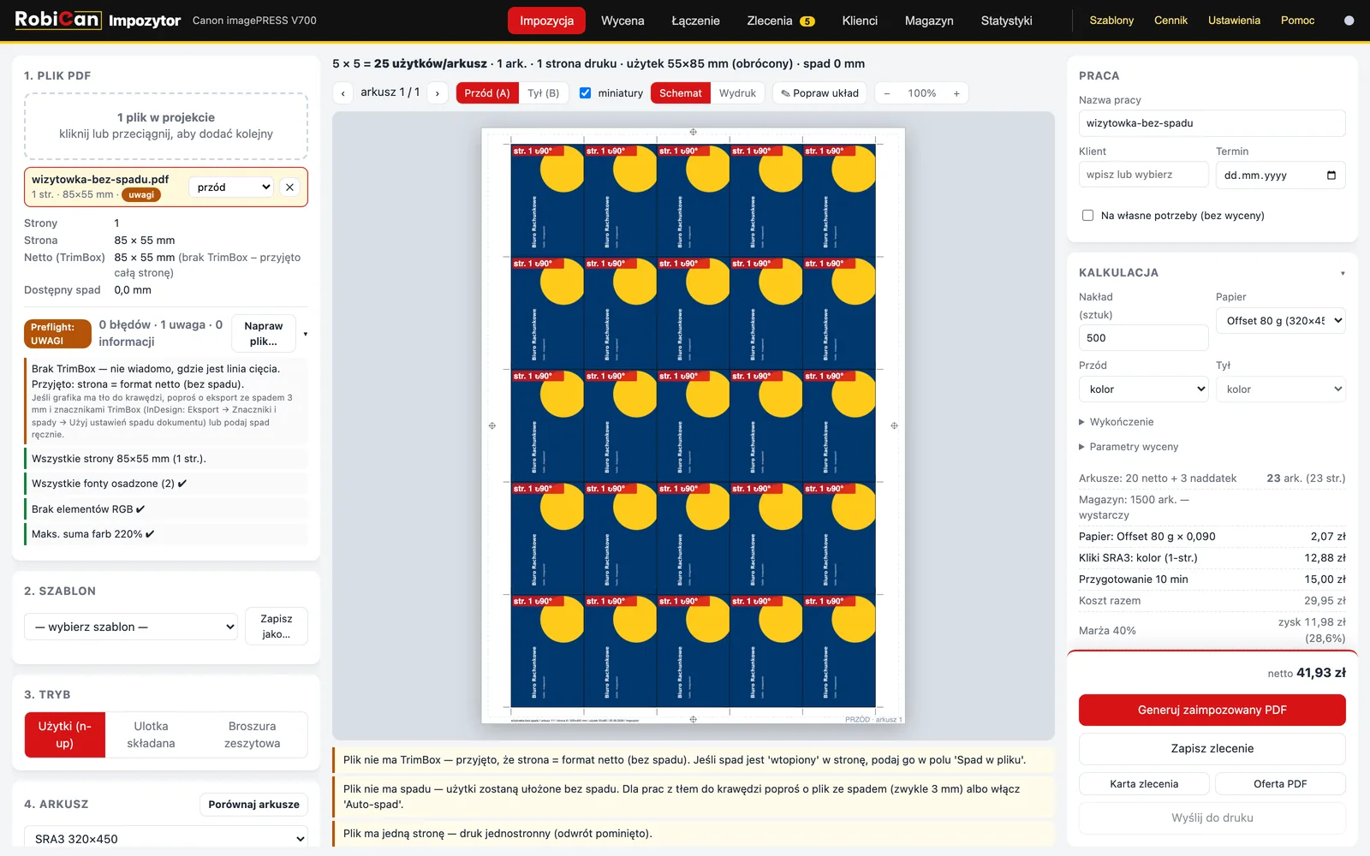Go to previous sheet arrow
This screenshot has height=856, width=1370.
pos(342,93)
